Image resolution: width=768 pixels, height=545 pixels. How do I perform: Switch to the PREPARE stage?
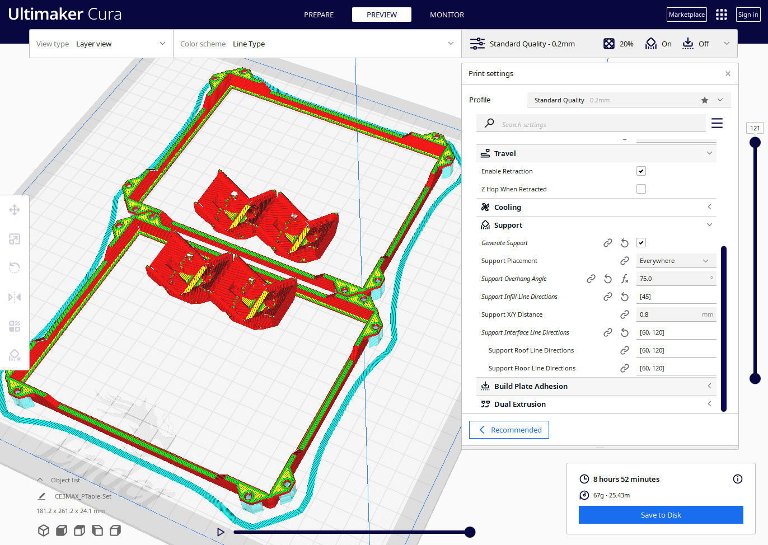(319, 15)
